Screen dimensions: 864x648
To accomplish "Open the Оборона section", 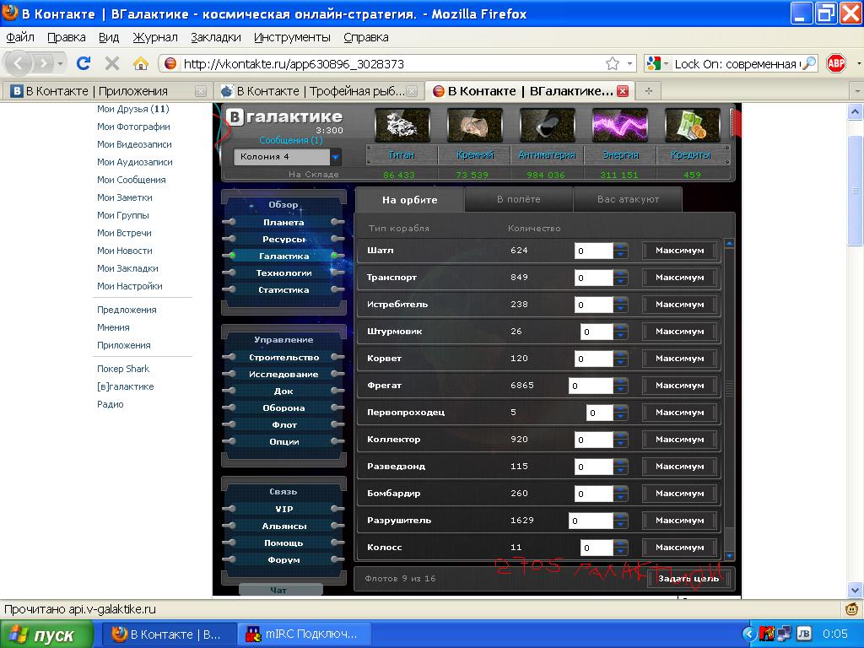I will point(283,408).
